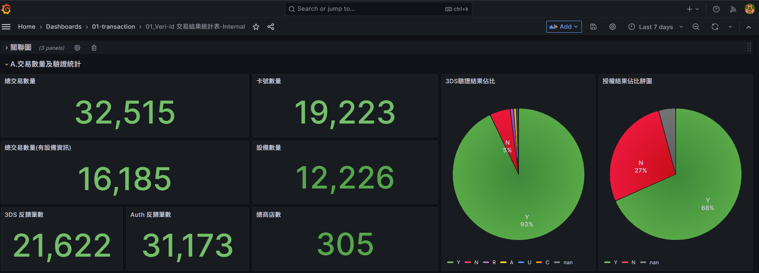Open the help question mark icon
The height and width of the screenshot is (273, 759).
click(716, 9)
